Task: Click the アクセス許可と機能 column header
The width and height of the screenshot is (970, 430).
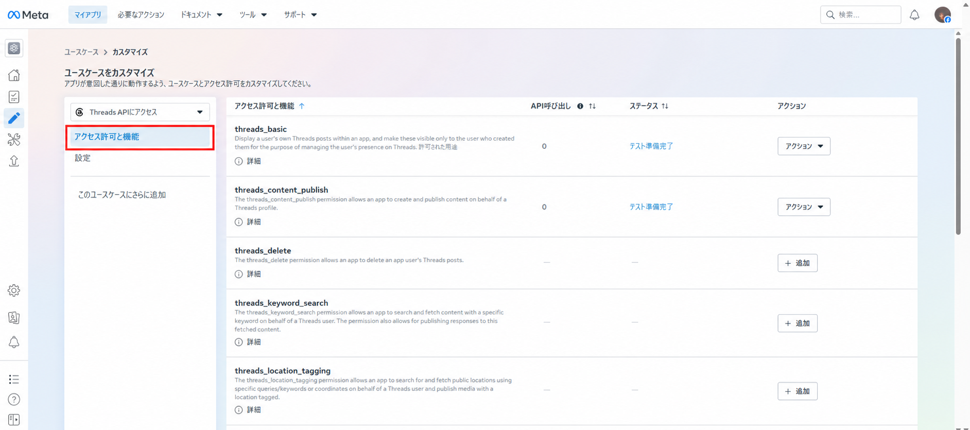Action: [265, 106]
